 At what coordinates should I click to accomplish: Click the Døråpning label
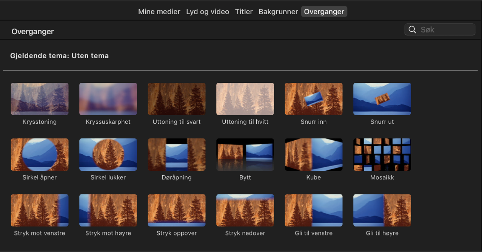click(177, 178)
